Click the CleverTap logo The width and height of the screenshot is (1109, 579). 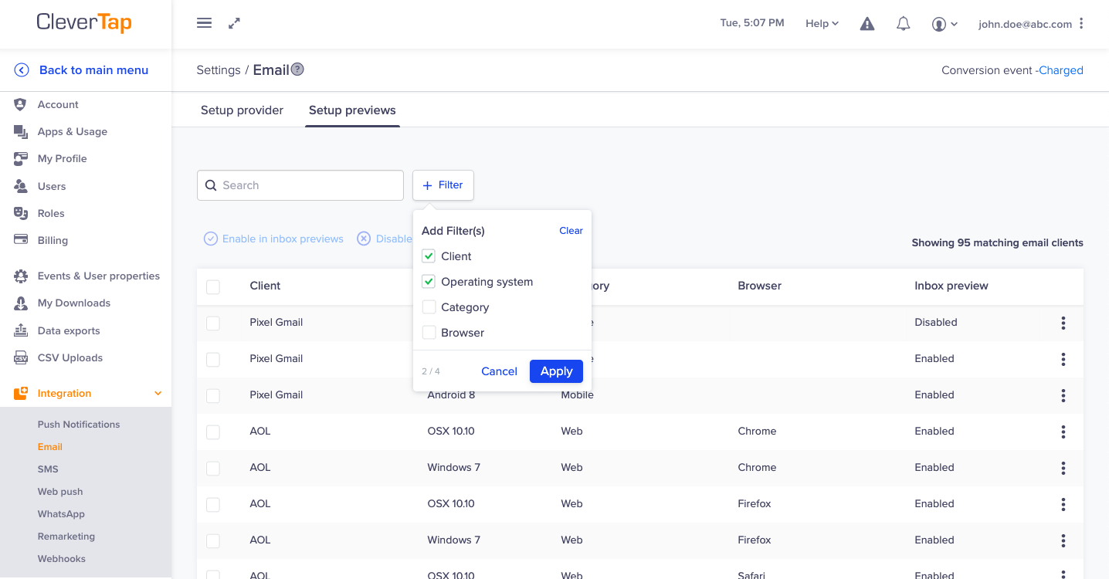click(83, 22)
